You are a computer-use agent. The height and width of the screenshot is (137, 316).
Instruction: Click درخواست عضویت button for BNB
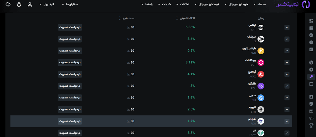(70, 51)
